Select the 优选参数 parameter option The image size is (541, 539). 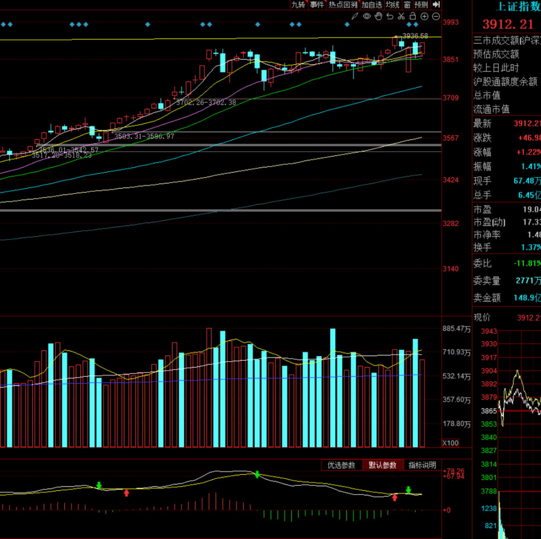341,465
